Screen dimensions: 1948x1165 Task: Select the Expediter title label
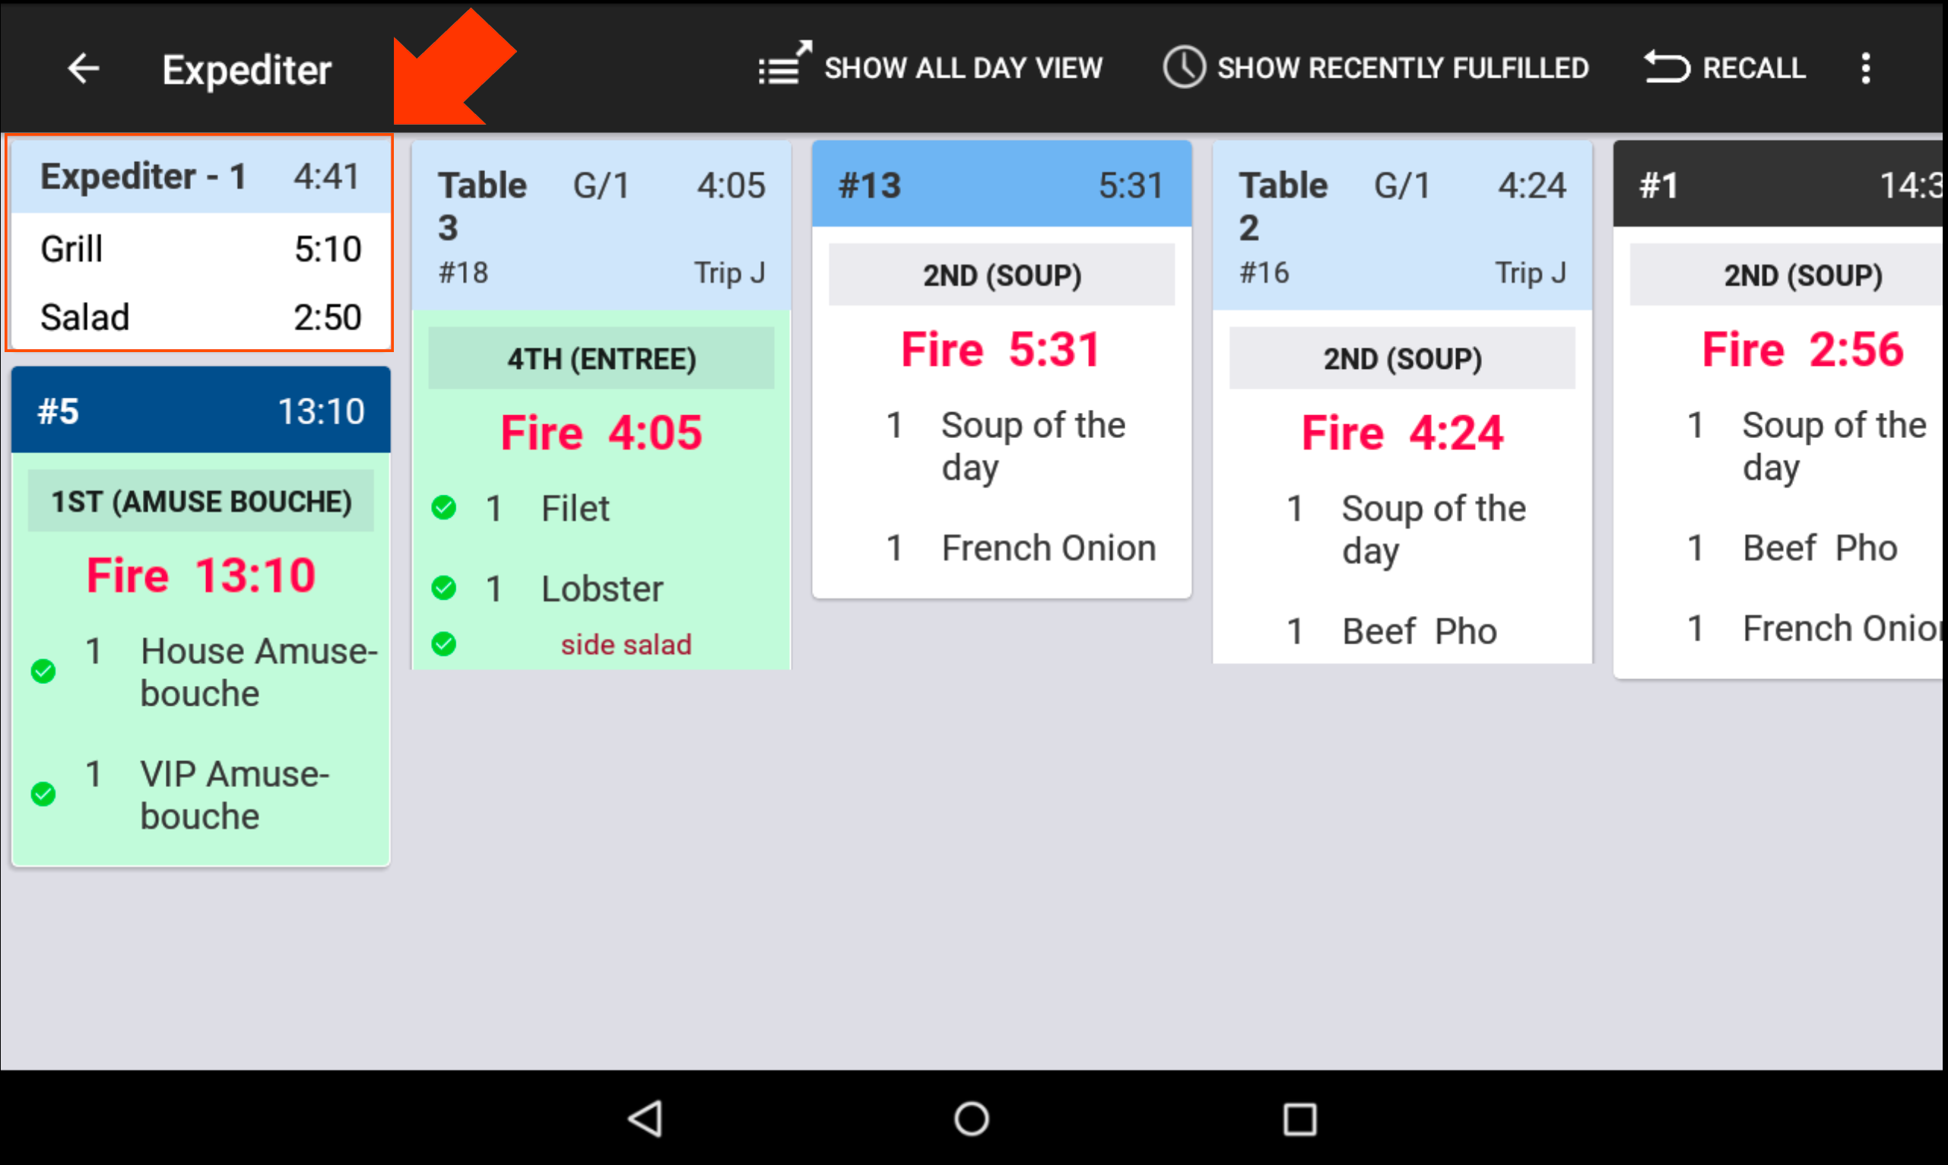(246, 69)
